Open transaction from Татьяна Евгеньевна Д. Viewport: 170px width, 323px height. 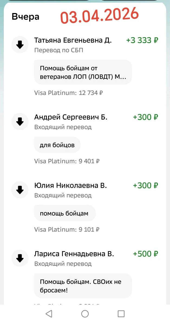click(73, 40)
